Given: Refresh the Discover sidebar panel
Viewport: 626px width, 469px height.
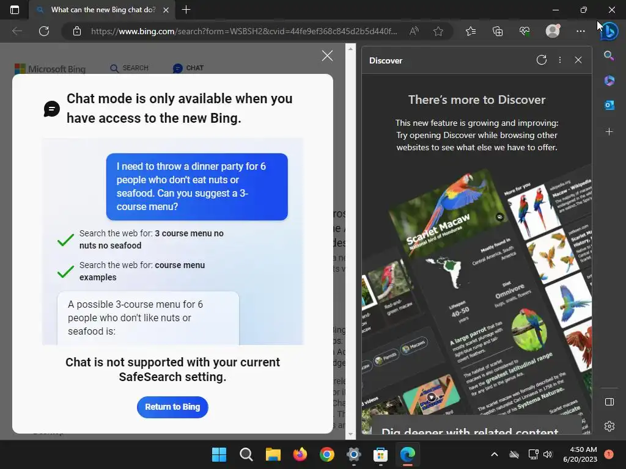Looking at the screenshot, I should tap(542, 60).
